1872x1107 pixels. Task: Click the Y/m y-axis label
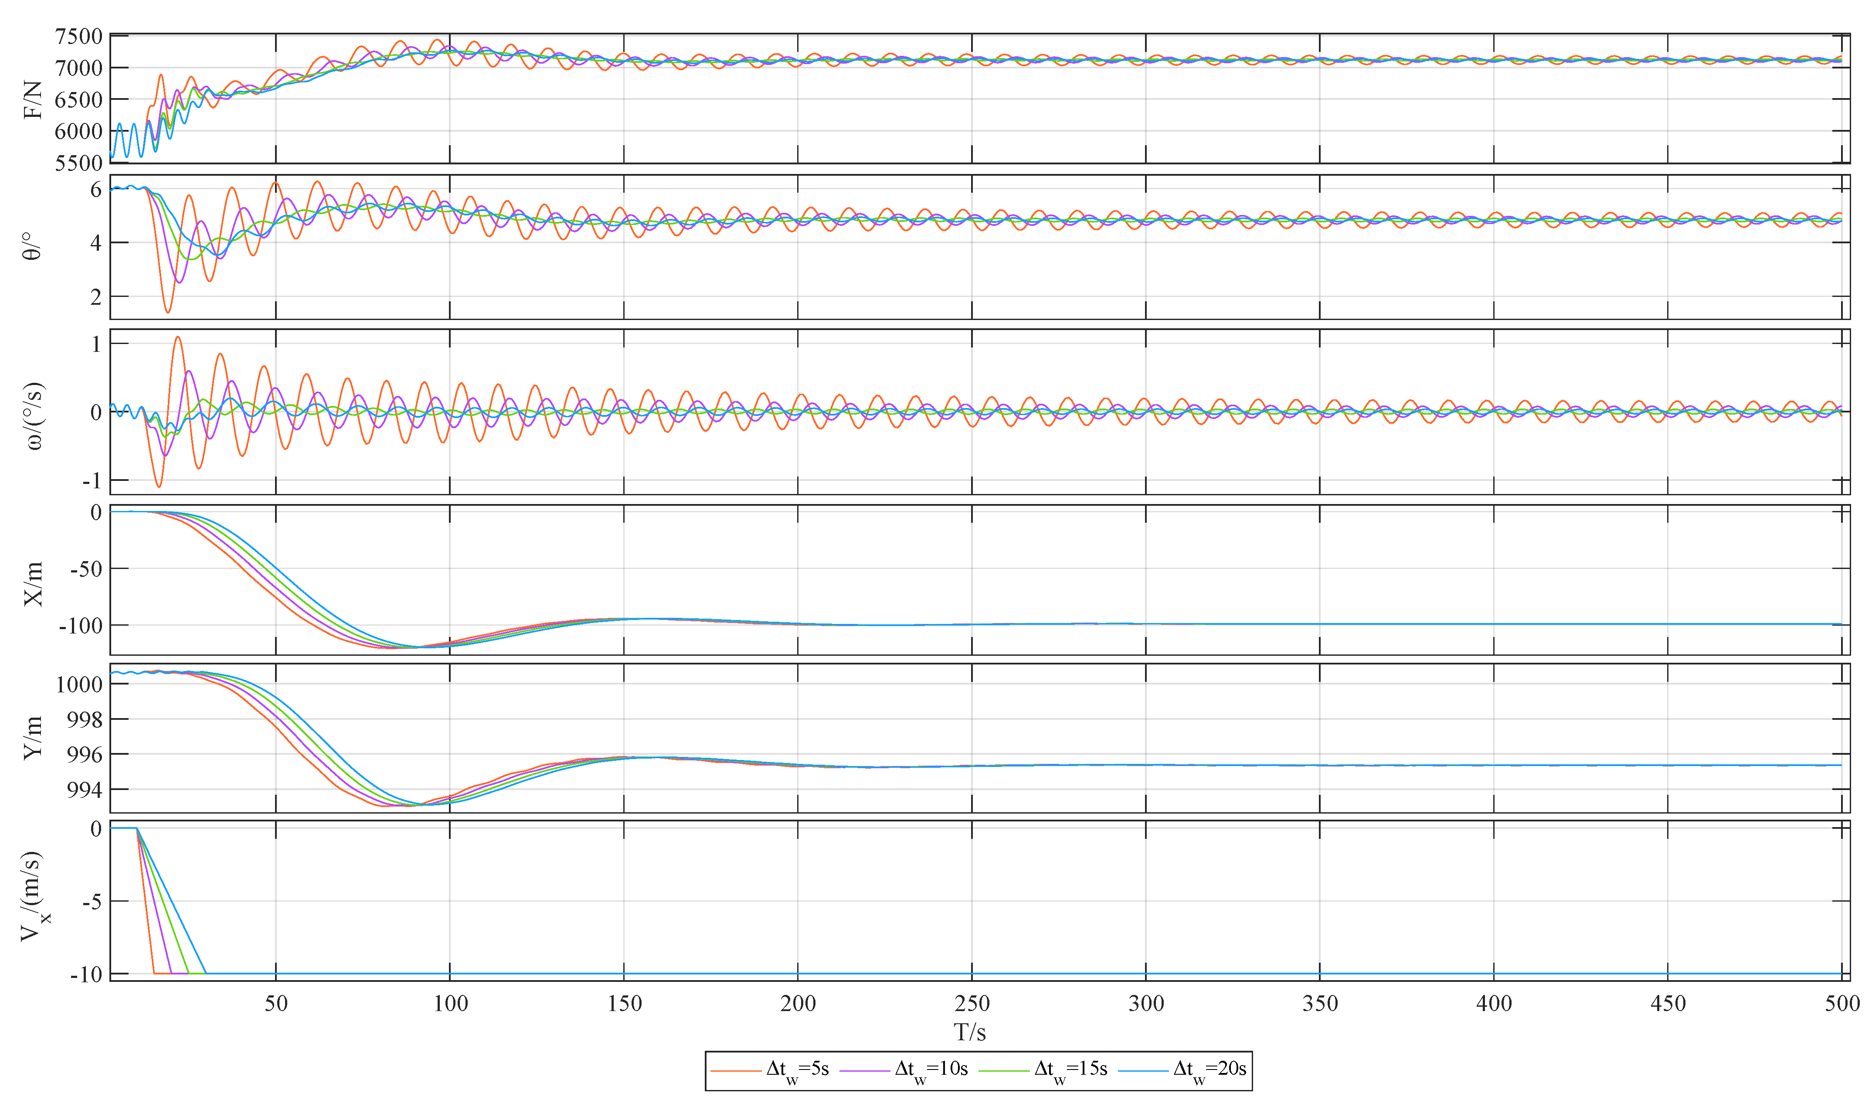coord(34,738)
